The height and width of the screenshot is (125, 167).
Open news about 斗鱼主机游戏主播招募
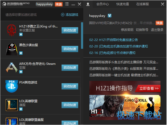(x=124, y=62)
